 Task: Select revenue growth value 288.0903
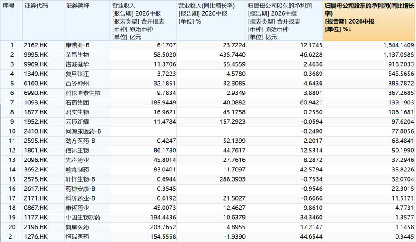point(232,179)
